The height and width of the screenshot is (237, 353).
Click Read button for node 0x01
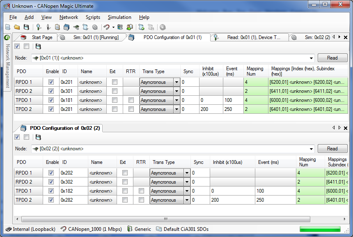332,58
